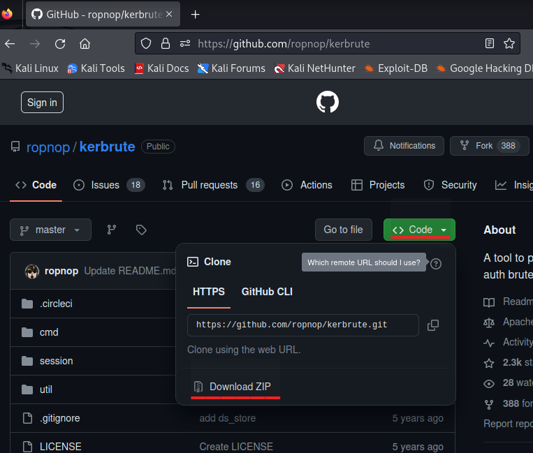View branches using the branch icon
Image resolution: width=533 pixels, height=453 pixels.
click(x=112, y=230)
